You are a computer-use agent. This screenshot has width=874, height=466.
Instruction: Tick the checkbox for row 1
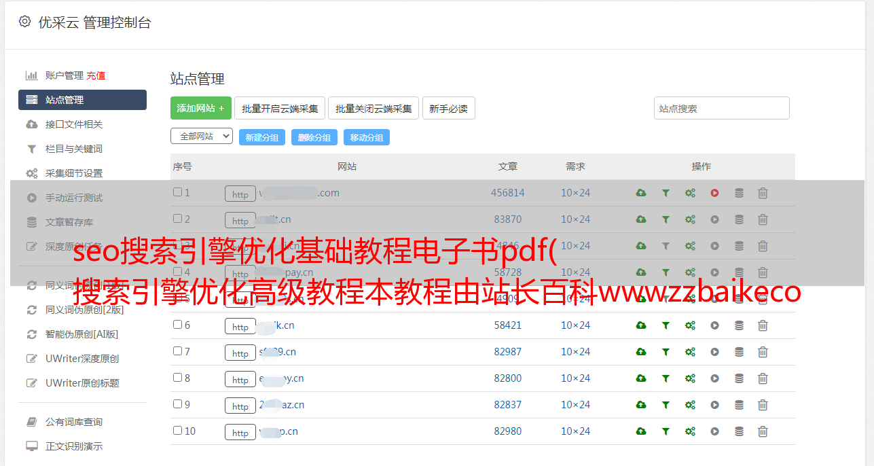[x=177, y=192]
